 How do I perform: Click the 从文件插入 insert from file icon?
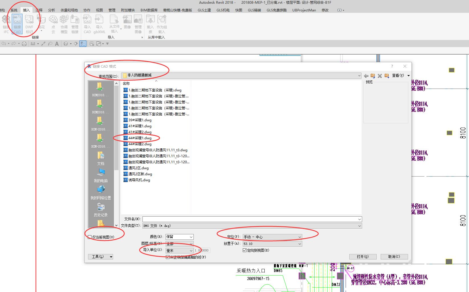pos(114,24)
